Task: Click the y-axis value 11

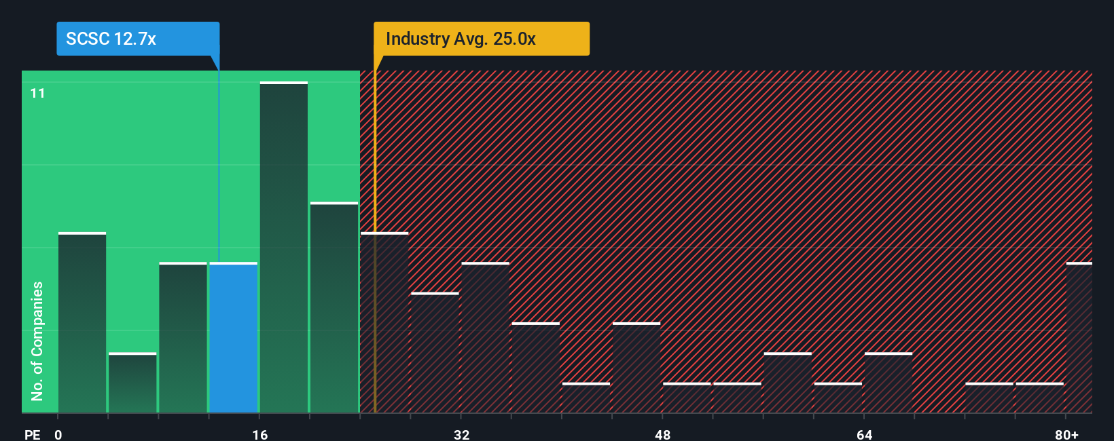Action: tap(38, 93)
